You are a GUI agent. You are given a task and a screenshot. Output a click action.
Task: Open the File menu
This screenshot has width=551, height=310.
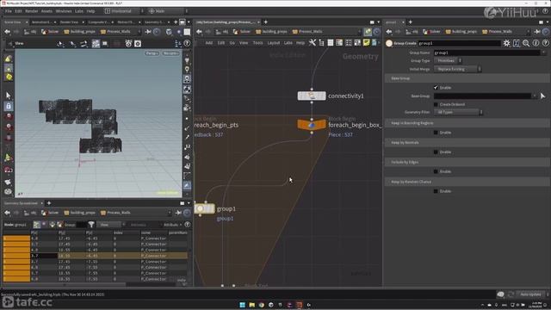tap(8, 11)
